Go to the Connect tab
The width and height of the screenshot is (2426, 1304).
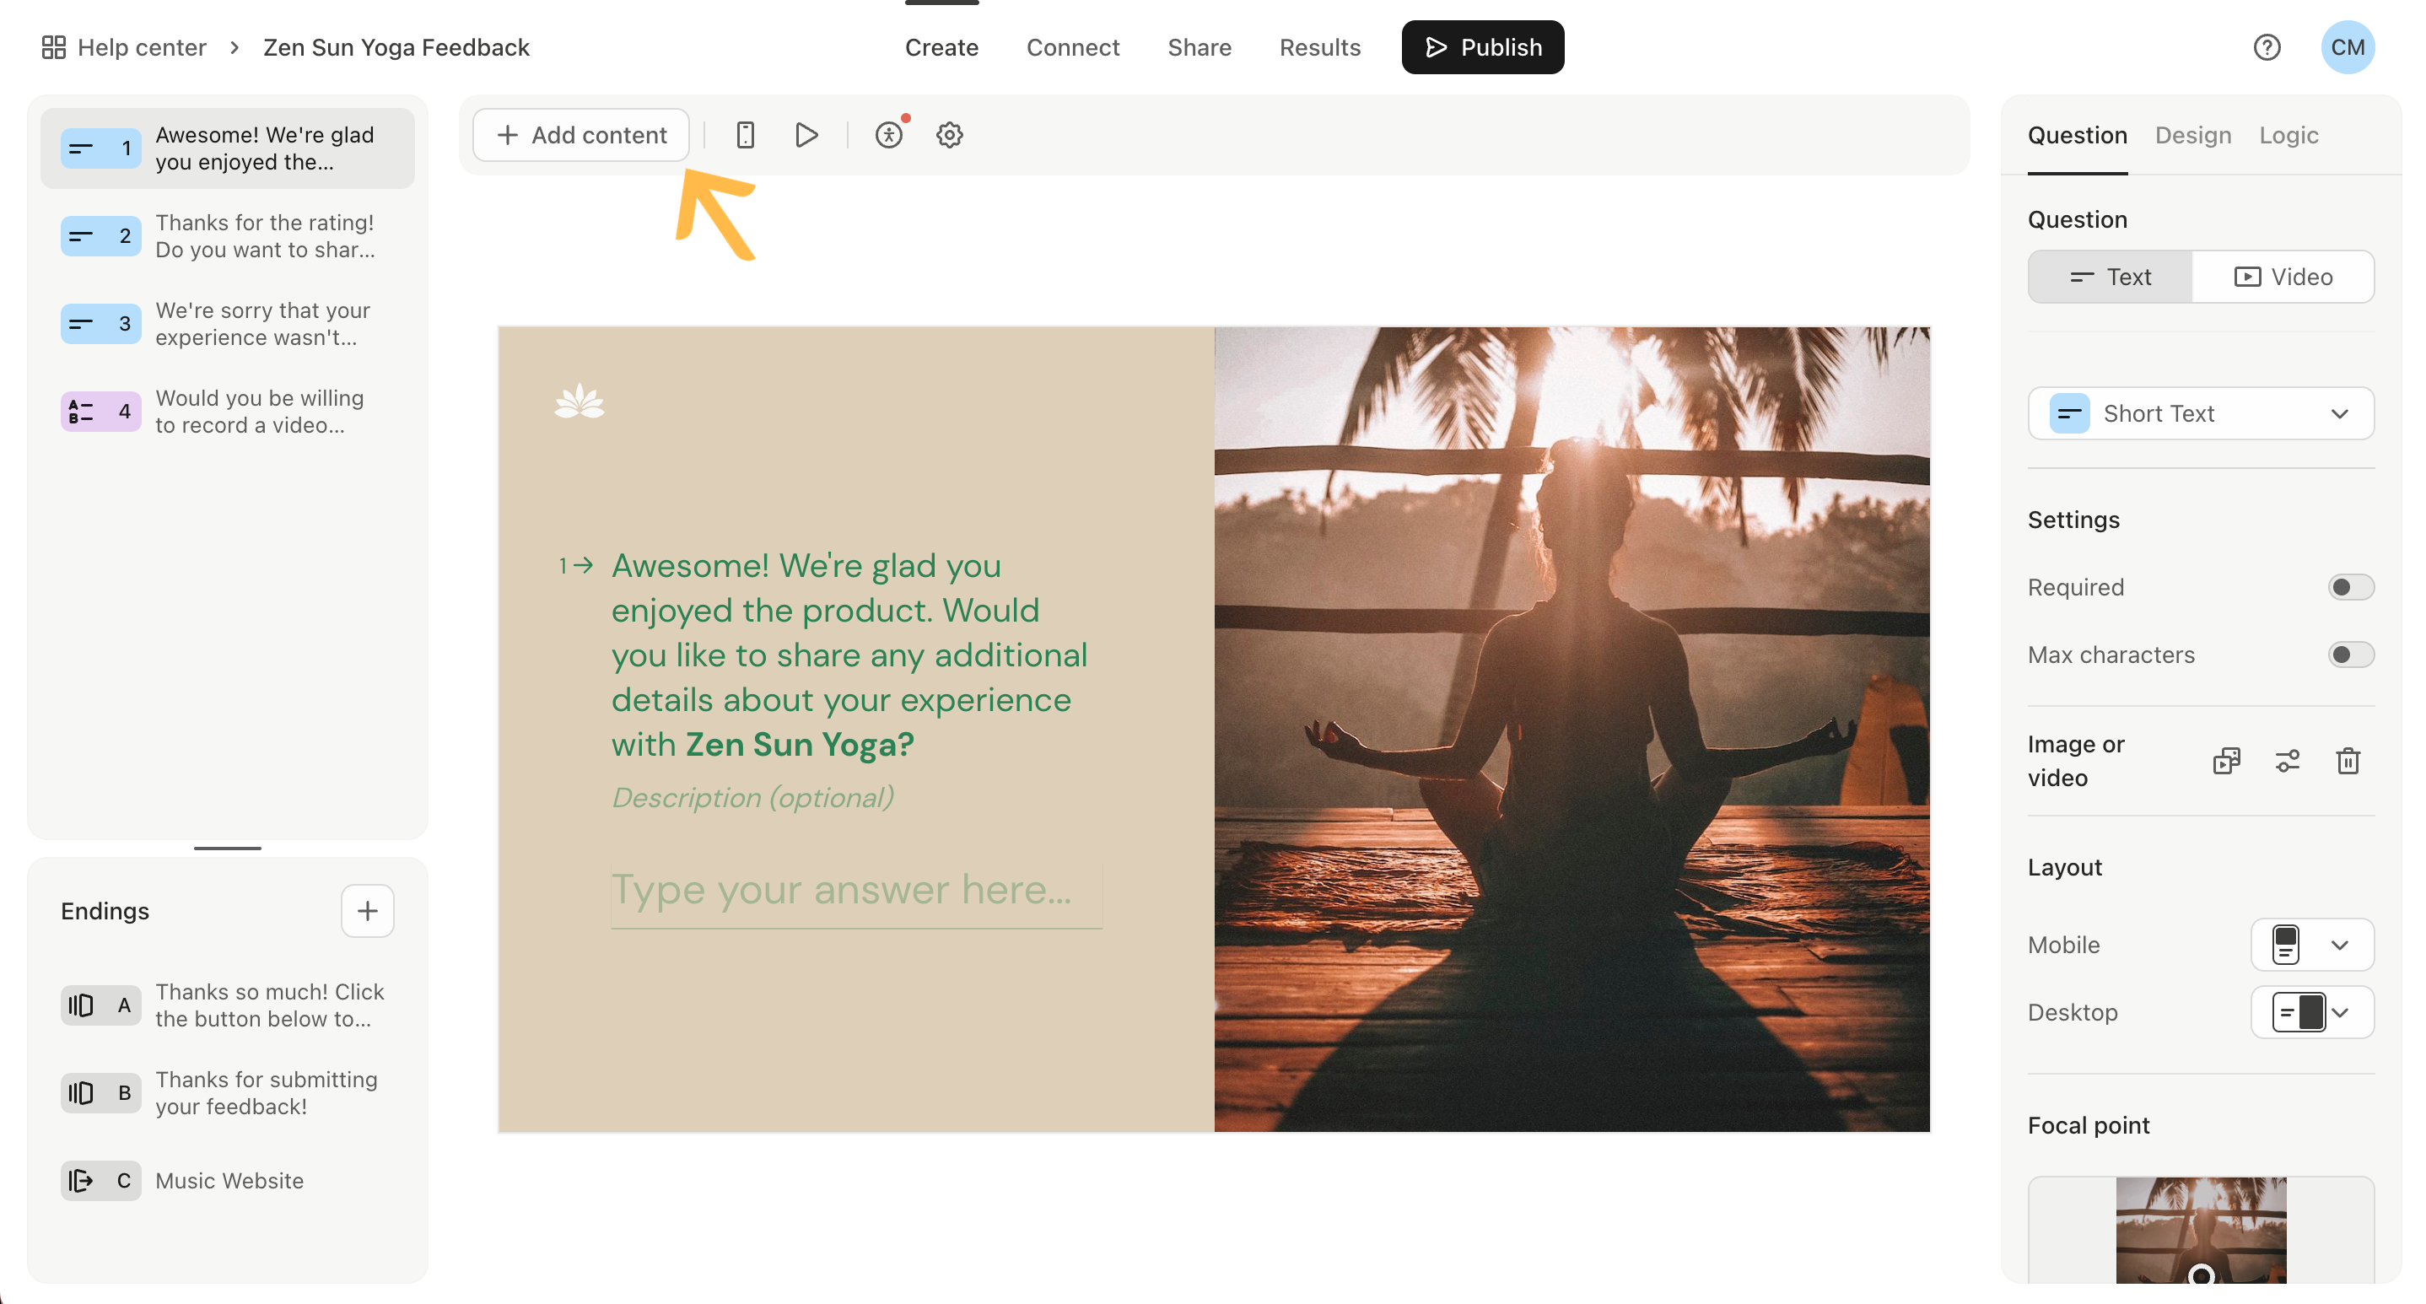(1073, 47)
